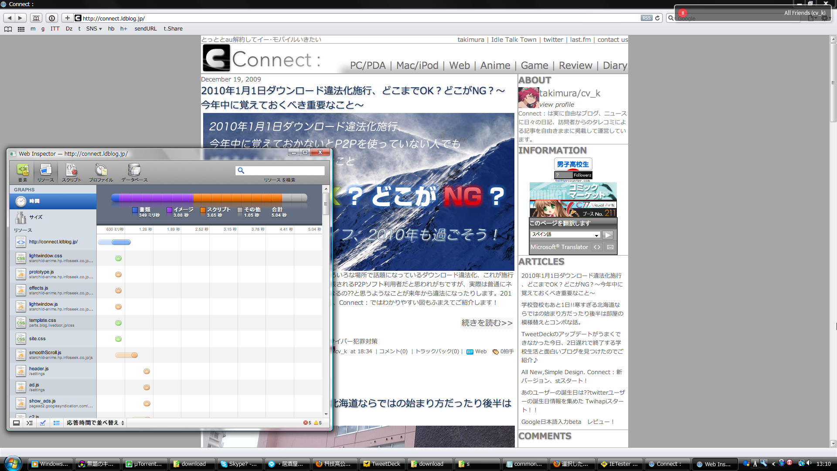Click the yellow warning count indicator
837x471 pixels.
click(318, 423)
